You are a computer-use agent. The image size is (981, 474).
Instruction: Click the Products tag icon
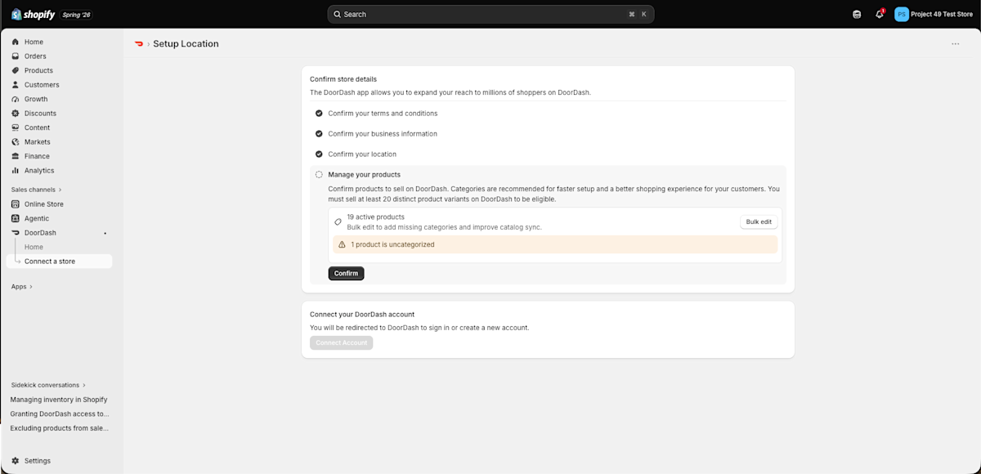point(16,70)
